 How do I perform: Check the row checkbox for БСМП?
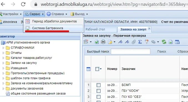(98, 85)
